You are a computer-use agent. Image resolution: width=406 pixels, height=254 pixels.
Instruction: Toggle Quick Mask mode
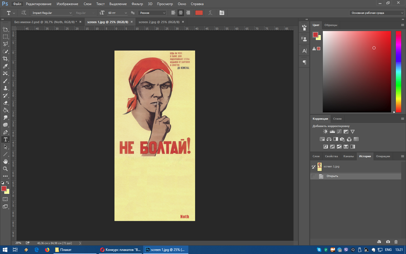point(5,199)
